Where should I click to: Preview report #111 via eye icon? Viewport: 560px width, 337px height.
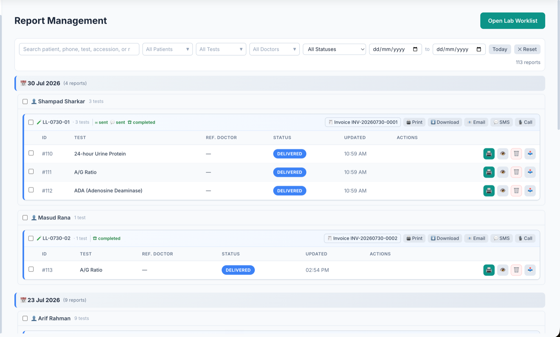click(503, 172)
